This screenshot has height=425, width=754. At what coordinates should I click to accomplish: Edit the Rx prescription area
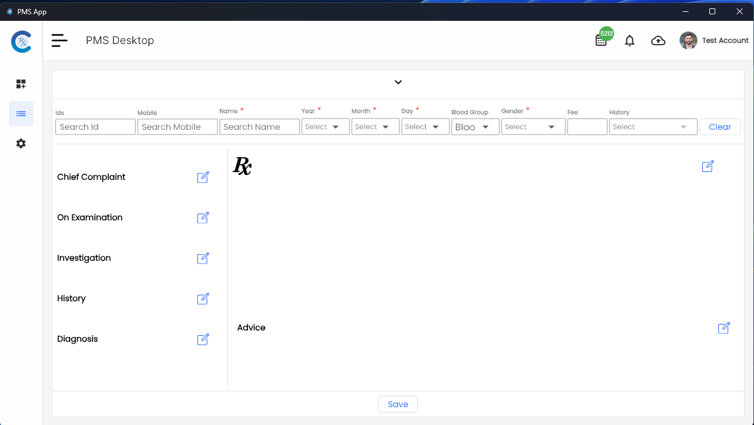click(x=708, y=166)
